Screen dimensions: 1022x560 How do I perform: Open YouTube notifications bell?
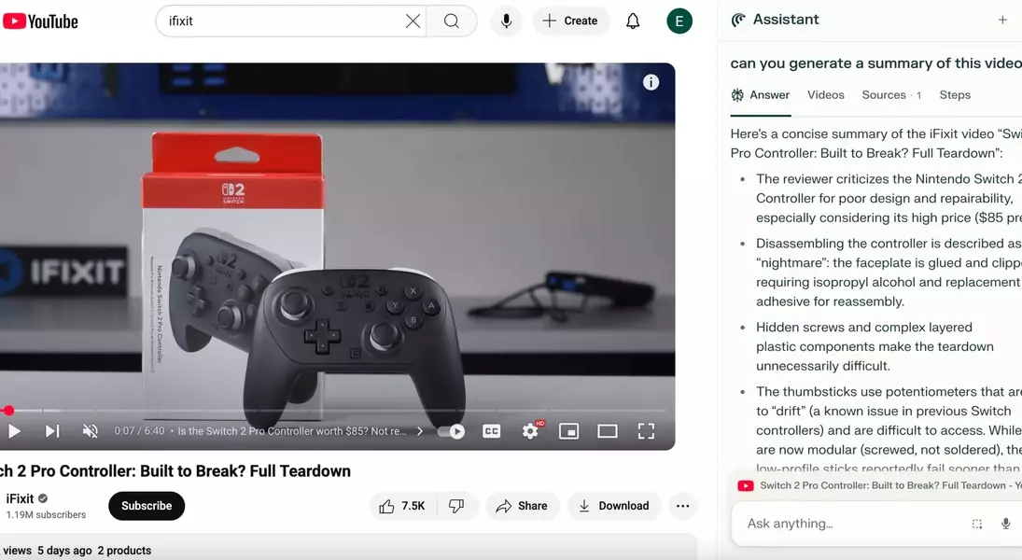[x=633, y=21]
